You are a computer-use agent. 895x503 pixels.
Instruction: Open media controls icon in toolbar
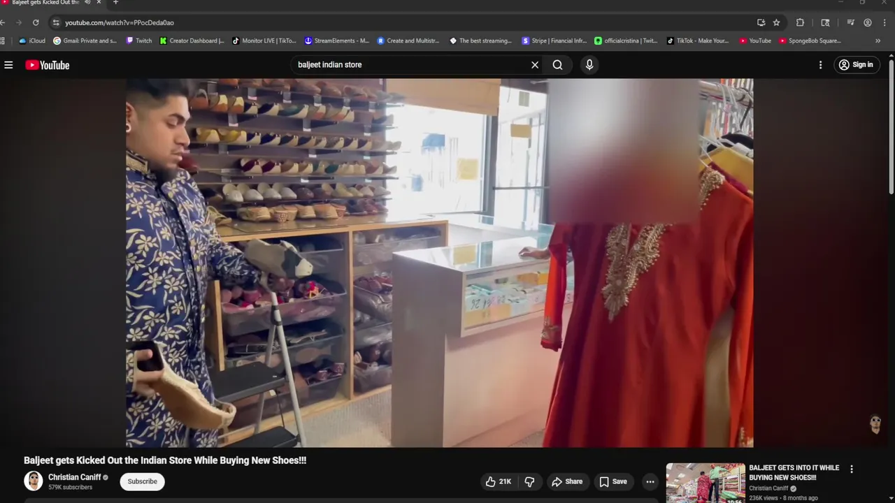coord(850,22)
